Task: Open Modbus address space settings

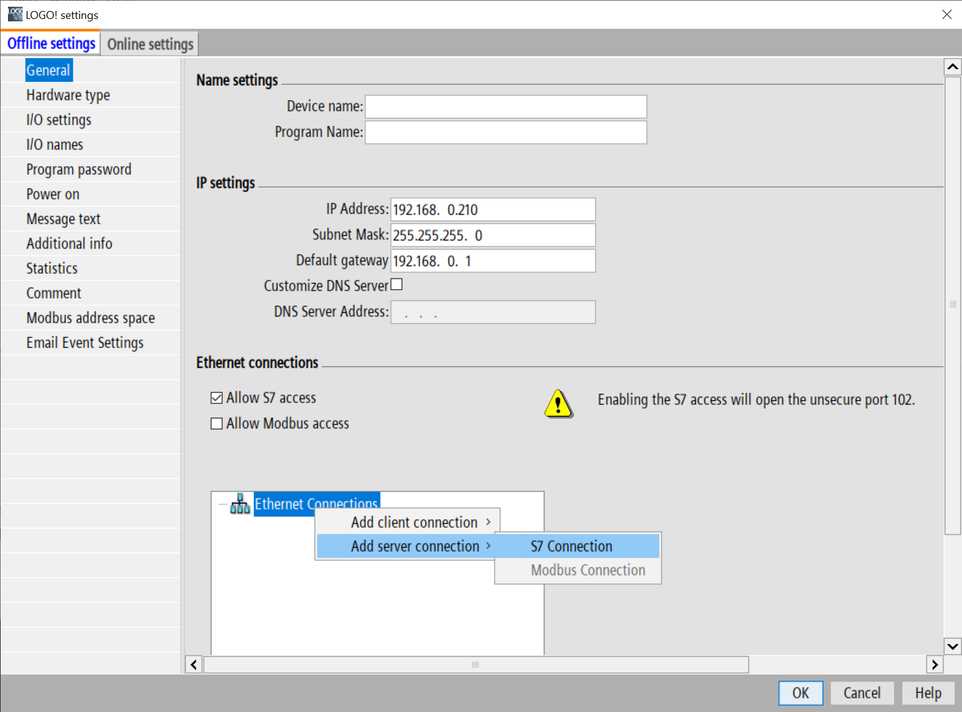Action: pos(91,318)
